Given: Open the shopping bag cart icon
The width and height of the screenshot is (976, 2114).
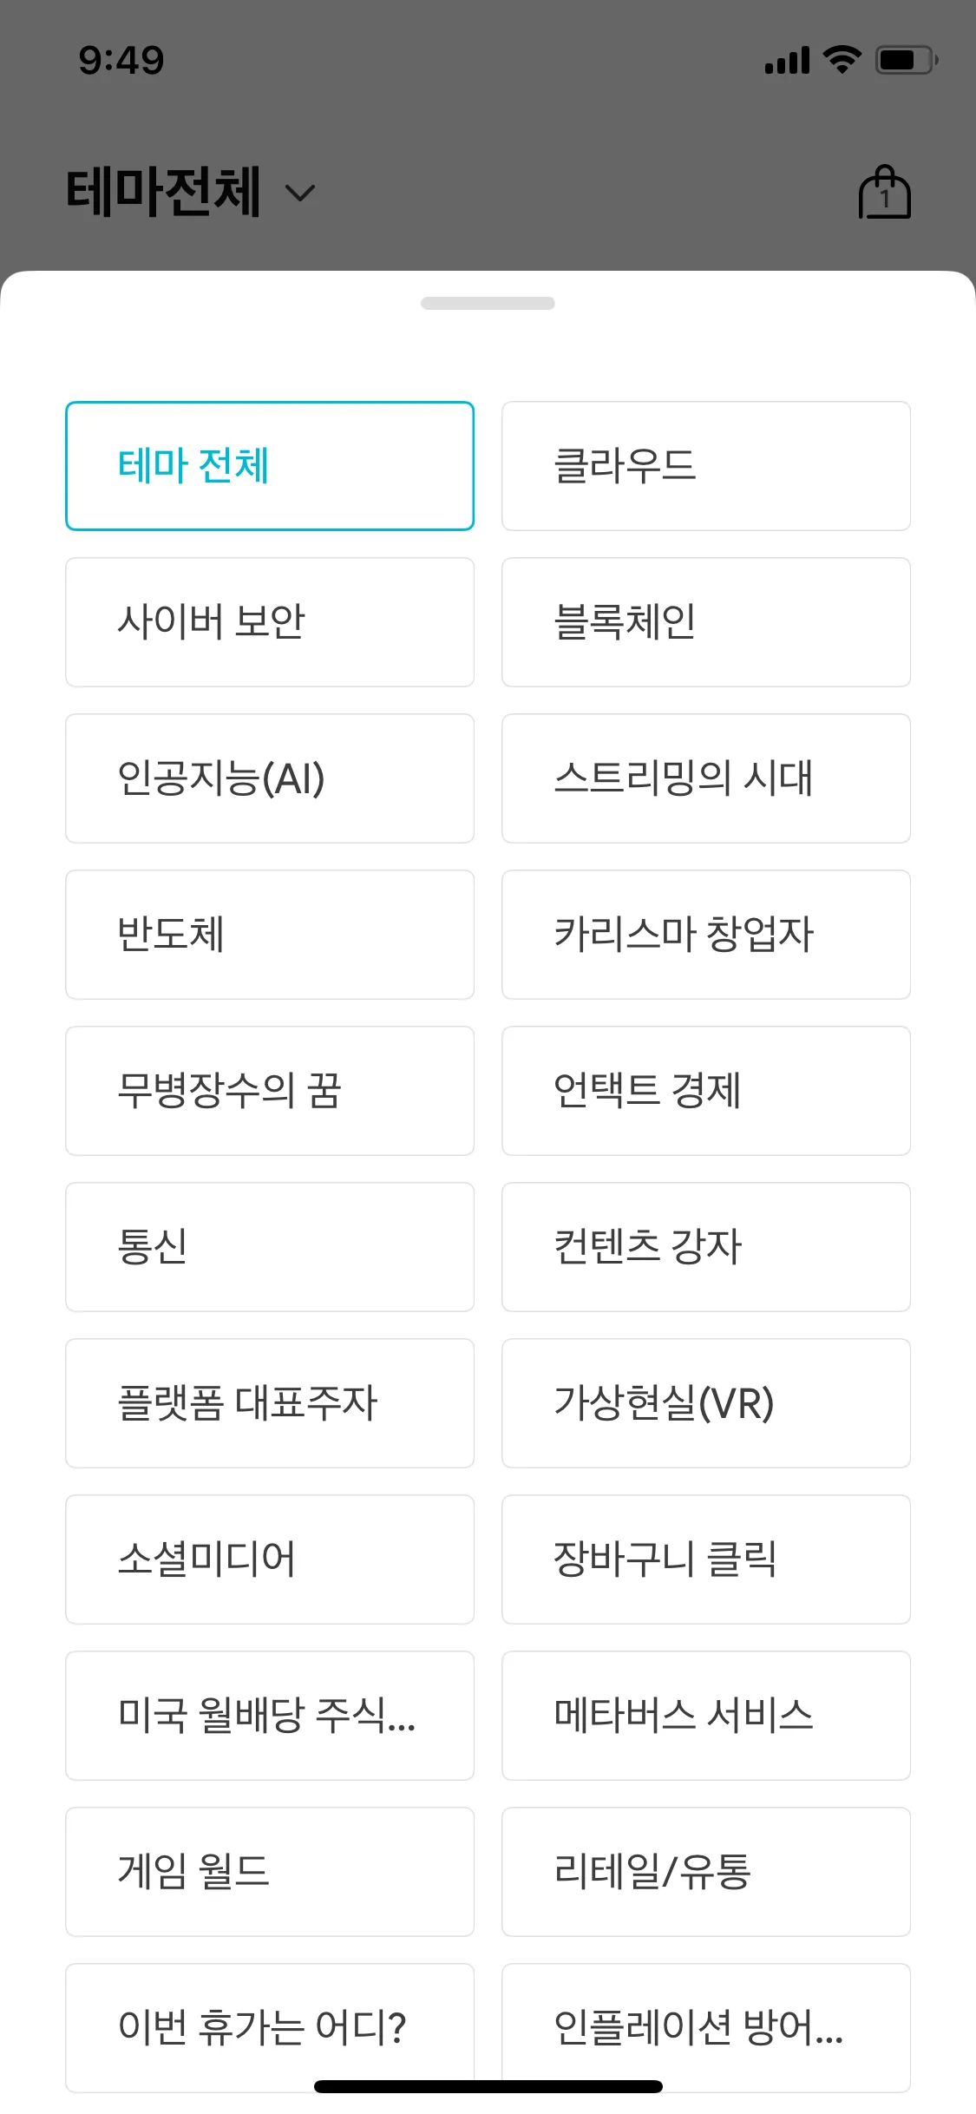Looking at the screenshot, I should (x=884, y=193).
